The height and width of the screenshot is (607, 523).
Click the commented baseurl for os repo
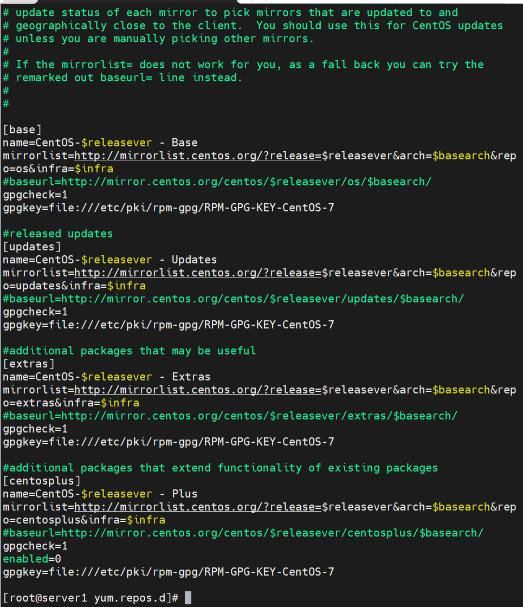217,182
